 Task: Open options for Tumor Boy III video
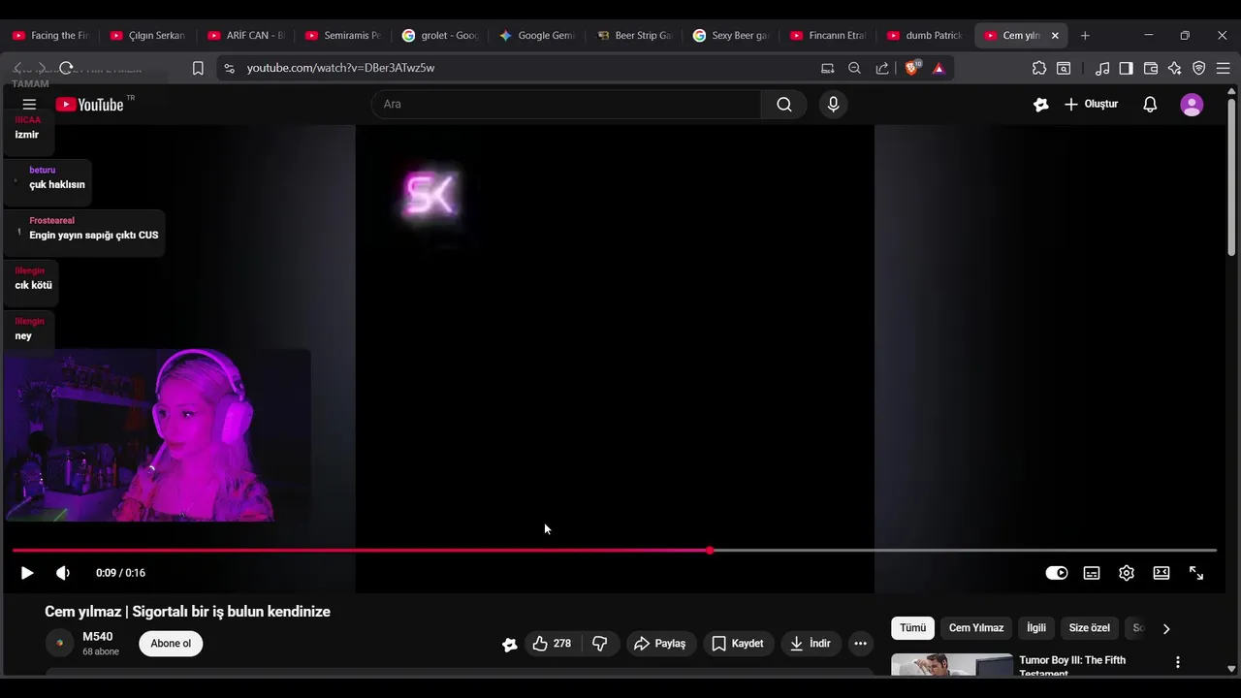pyautogui.click(x=1178, y=662)
